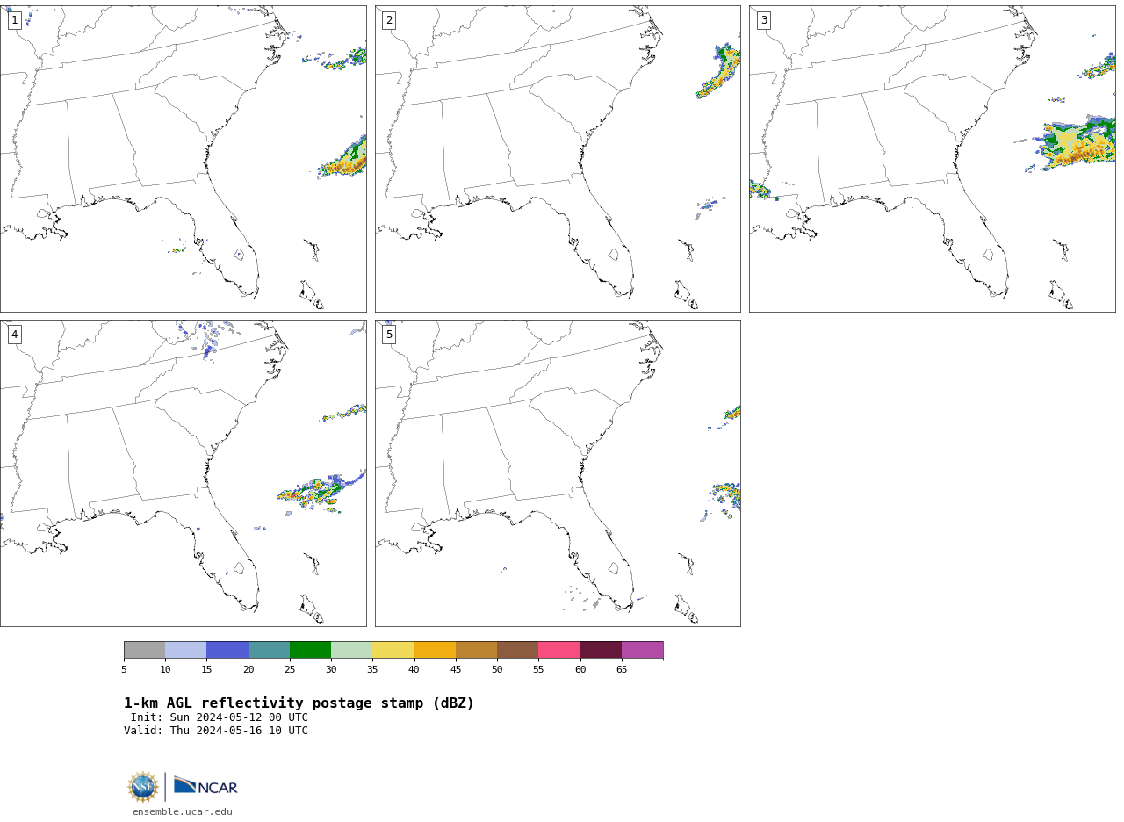This screenshot has height=822, width=1124.
Task: Click the brown 50-55 dBZ swatch
Action: pyautogui.click(x=517, y=650)
